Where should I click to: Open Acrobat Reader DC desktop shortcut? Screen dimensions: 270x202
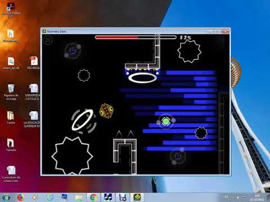[11, 10]
